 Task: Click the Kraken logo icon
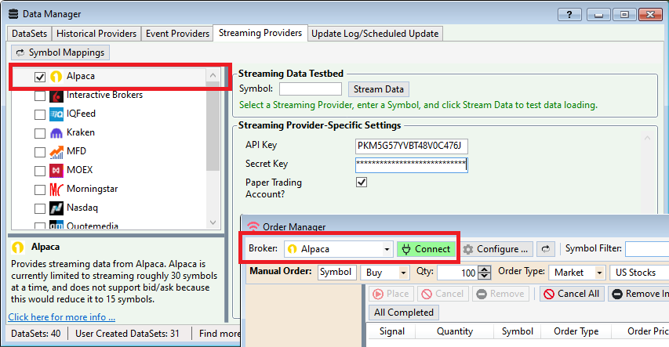pyautogui.click(x=56, y=133)
